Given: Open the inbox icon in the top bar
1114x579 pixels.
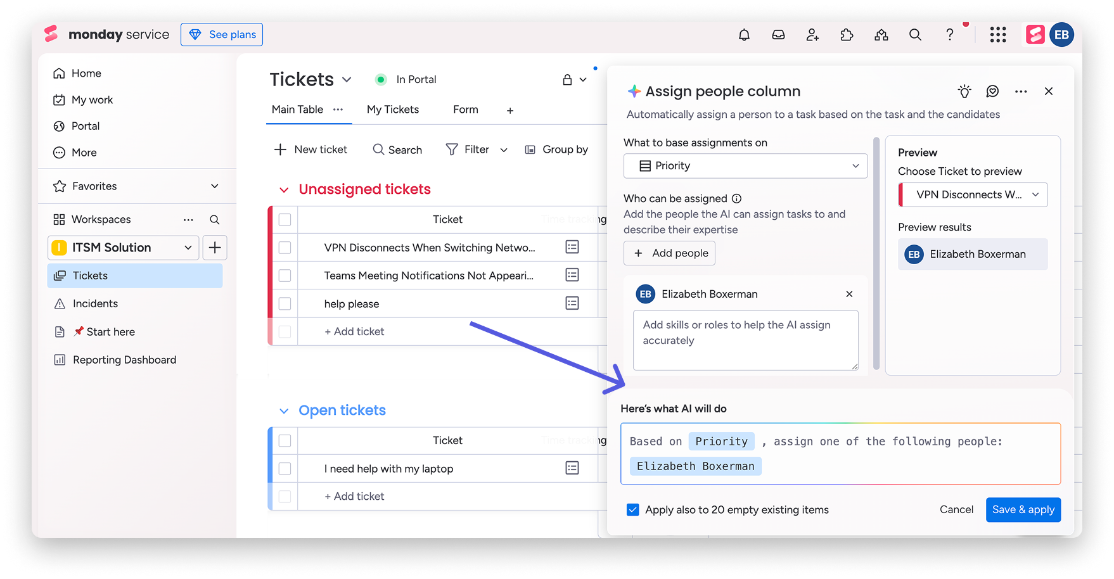Looking at the screenshot, I should [778, 35].
